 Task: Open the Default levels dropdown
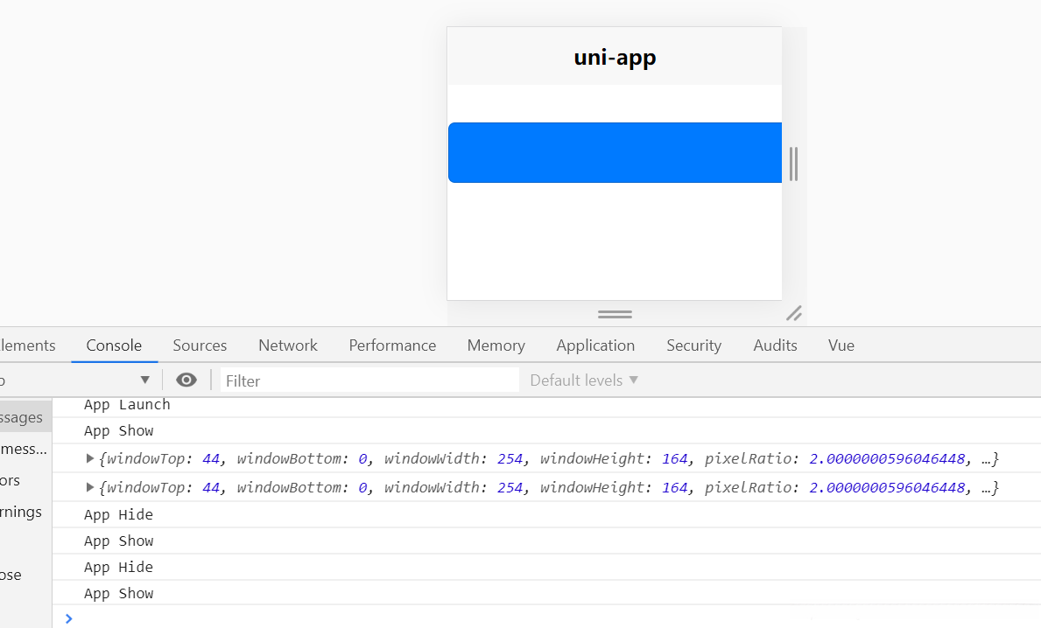(584, 380)
